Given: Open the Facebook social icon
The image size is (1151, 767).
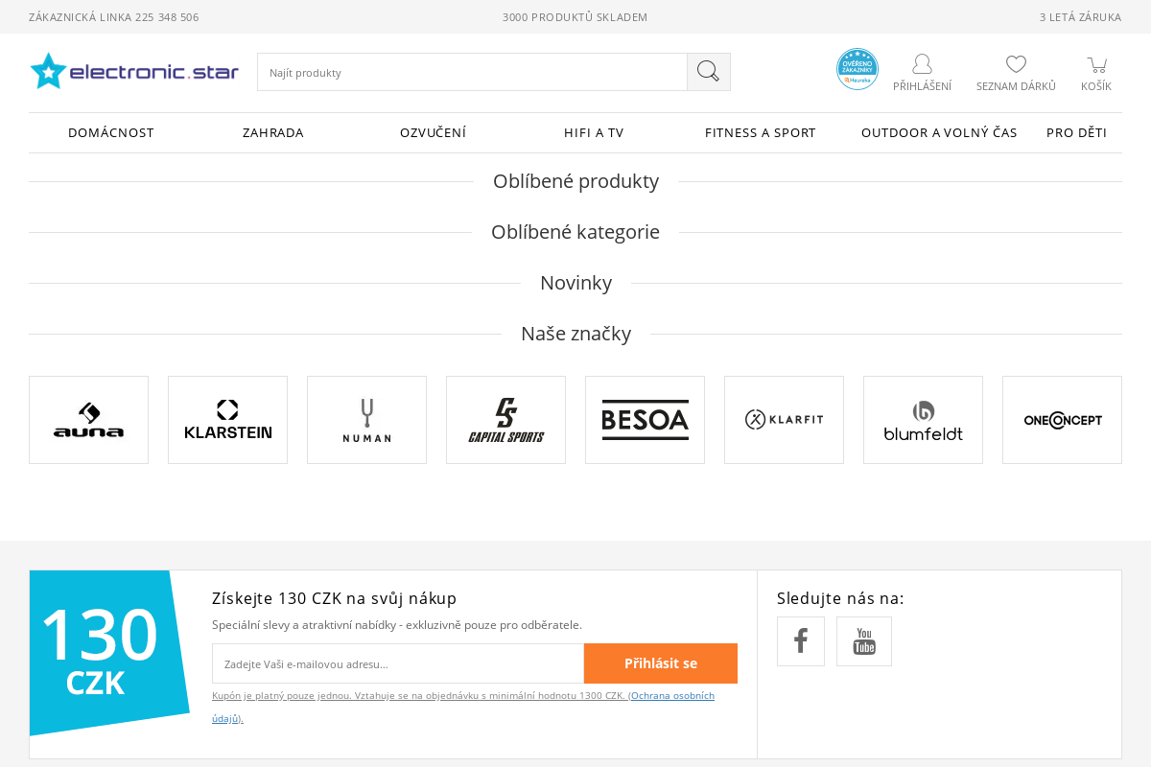Looking at the screenshot, I should tap(801, 641).
